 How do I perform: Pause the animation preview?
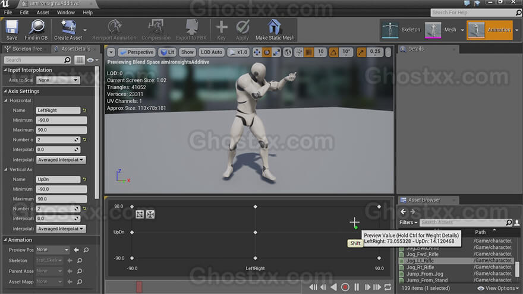[x=357, y=287]
